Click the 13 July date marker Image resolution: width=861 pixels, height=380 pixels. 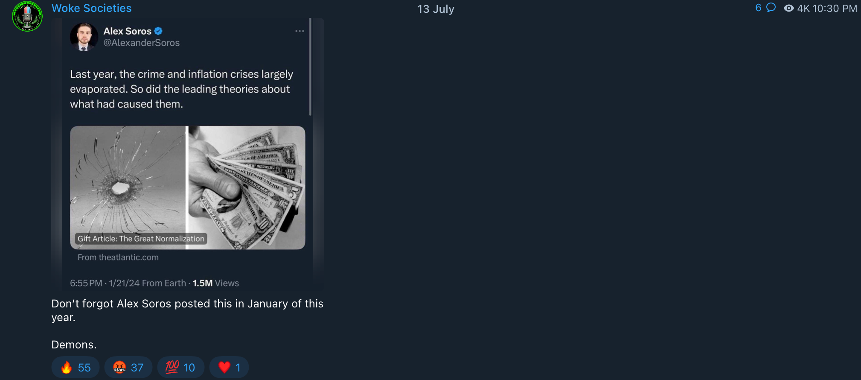(436, 9)
